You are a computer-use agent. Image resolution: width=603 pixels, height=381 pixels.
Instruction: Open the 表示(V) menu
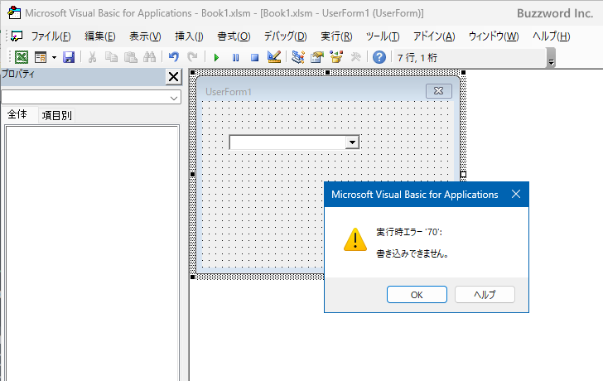click(x=145, y=36)
